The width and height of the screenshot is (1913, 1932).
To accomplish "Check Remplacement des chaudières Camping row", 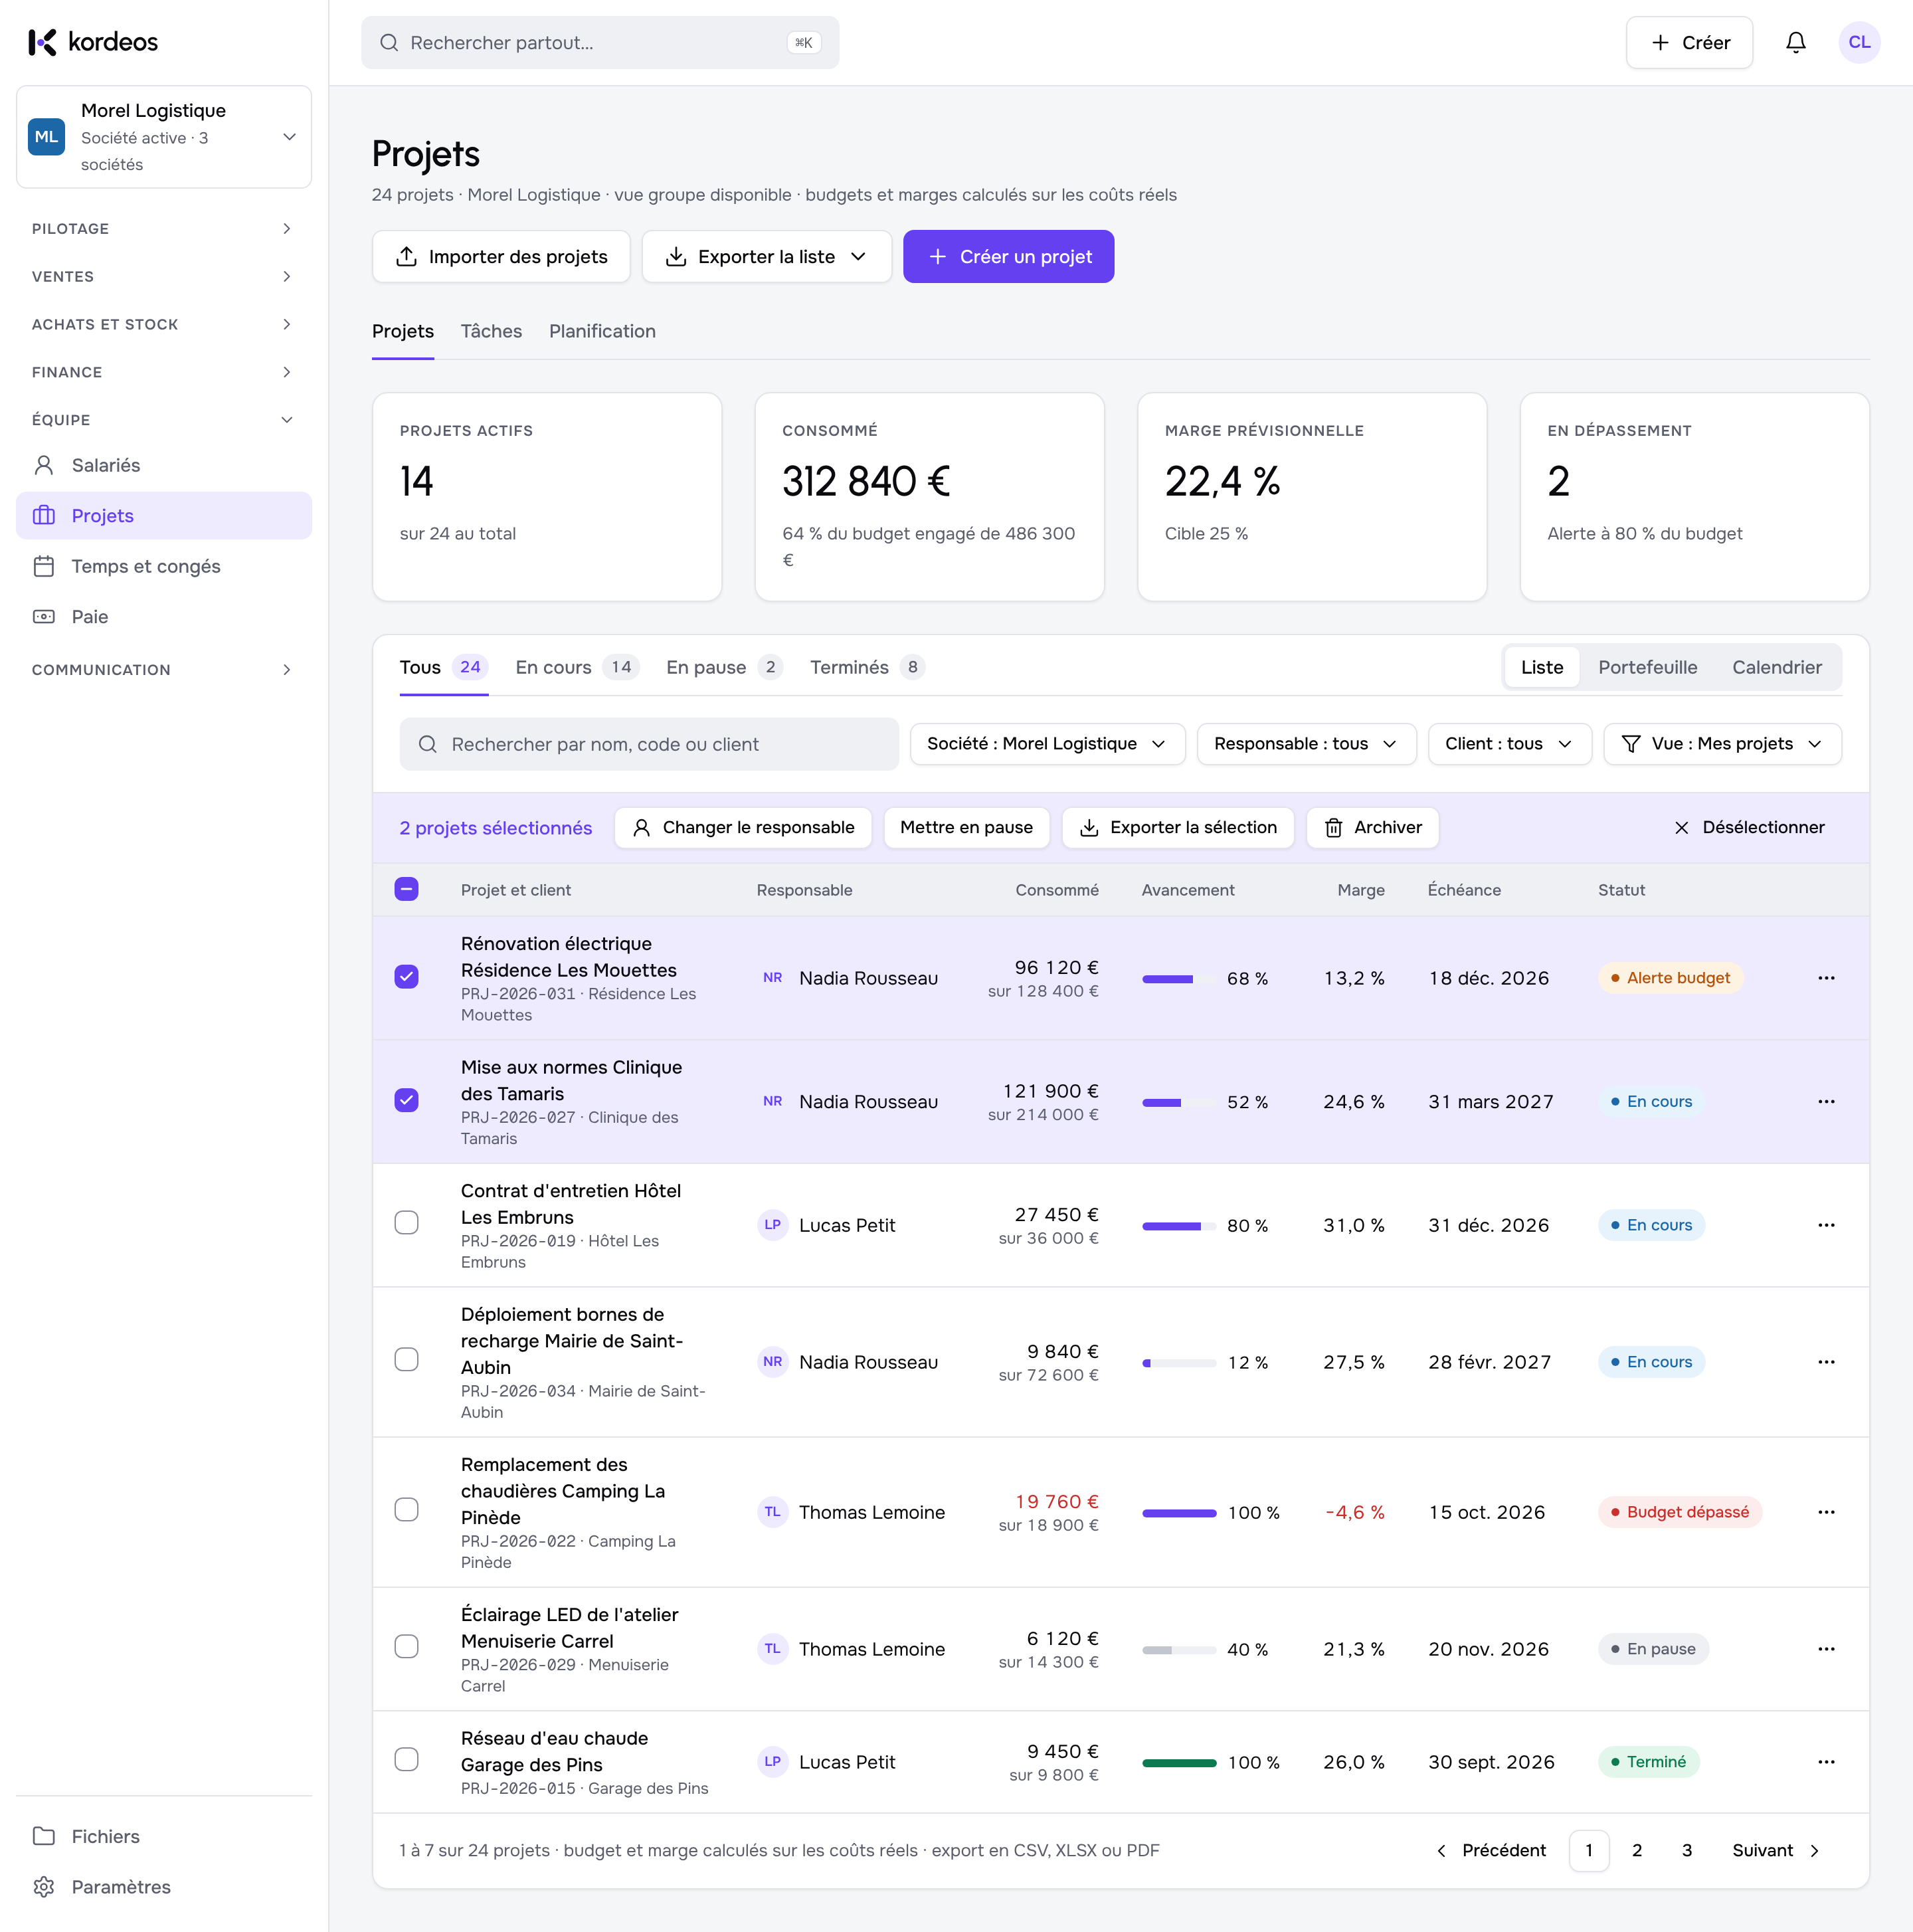I will pyautogui.click(x=406, y=1510).
